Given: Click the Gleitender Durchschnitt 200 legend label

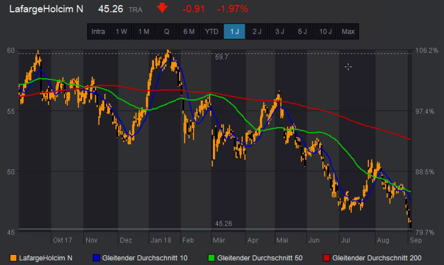Looking at the screenshot, I should tap(377, 258).
